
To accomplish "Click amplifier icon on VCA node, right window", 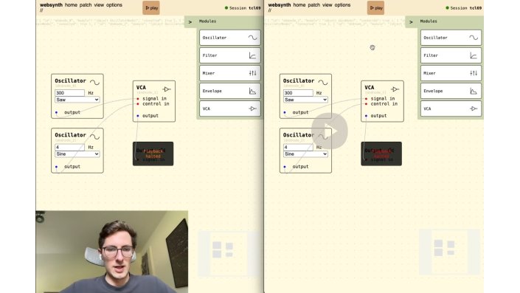I will click(395, 89).
